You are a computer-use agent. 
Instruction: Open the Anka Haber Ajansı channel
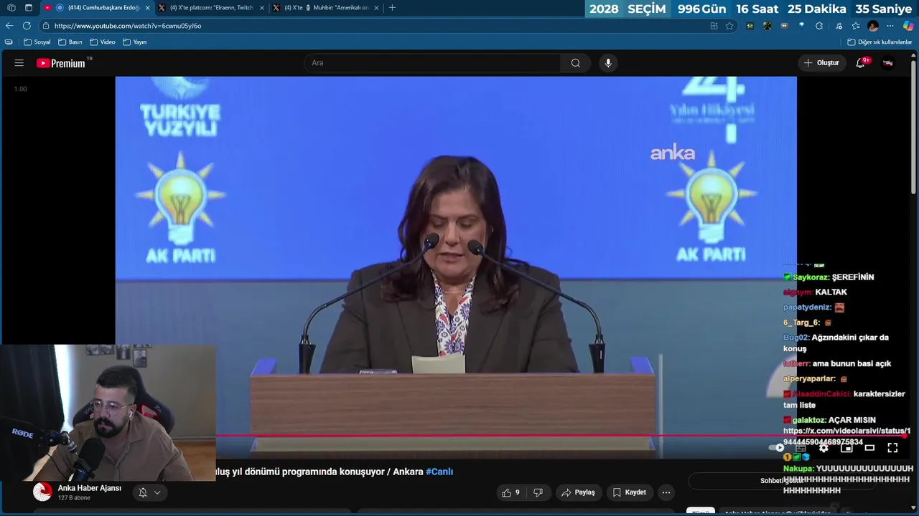coord(90,489)
